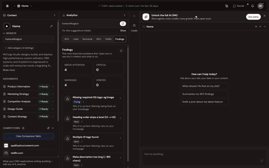Viewport: 269px width, 168px height.
Task: Add a competitor with the plus icon
Action: [x=53, y=128]
